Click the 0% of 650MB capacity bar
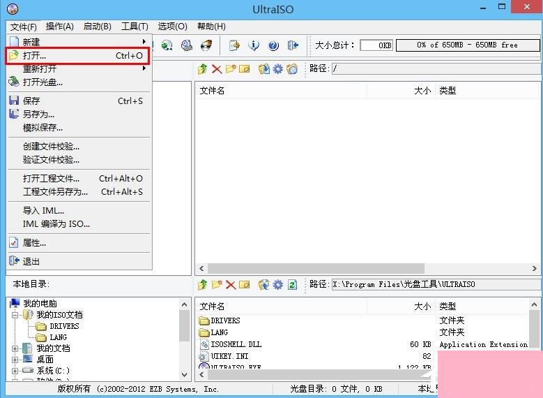The image size is (543, 398). click(468, 45)
